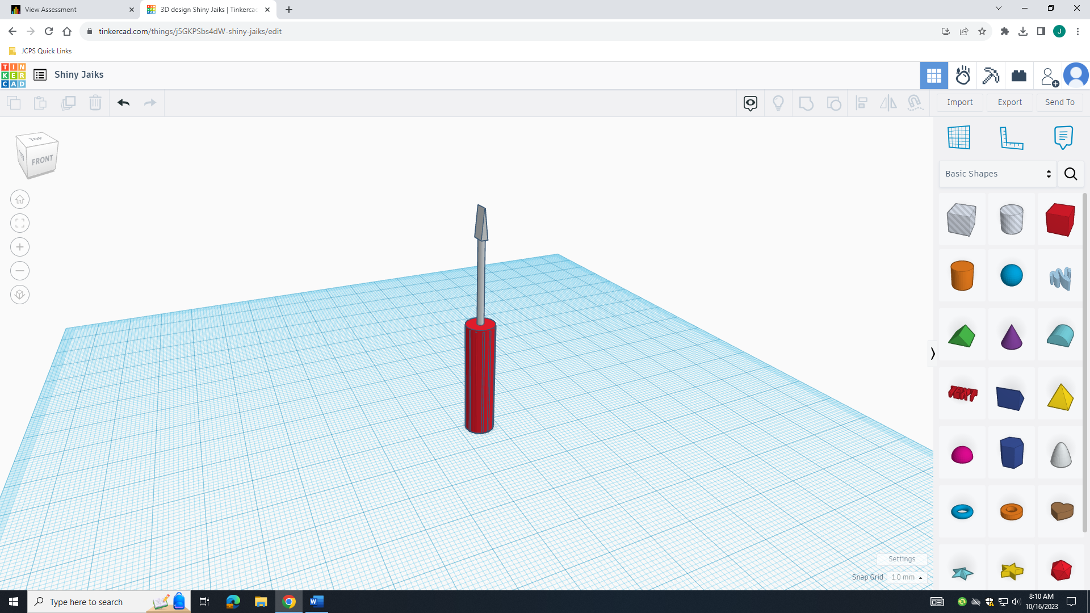1090x613 pixels.
Task: Select the red screwdriver handle
Action: pos(480,376)
